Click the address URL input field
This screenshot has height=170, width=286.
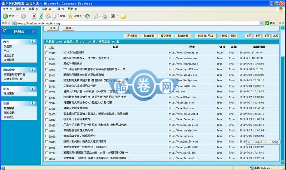pyautogui.click(x=138, y=23)
